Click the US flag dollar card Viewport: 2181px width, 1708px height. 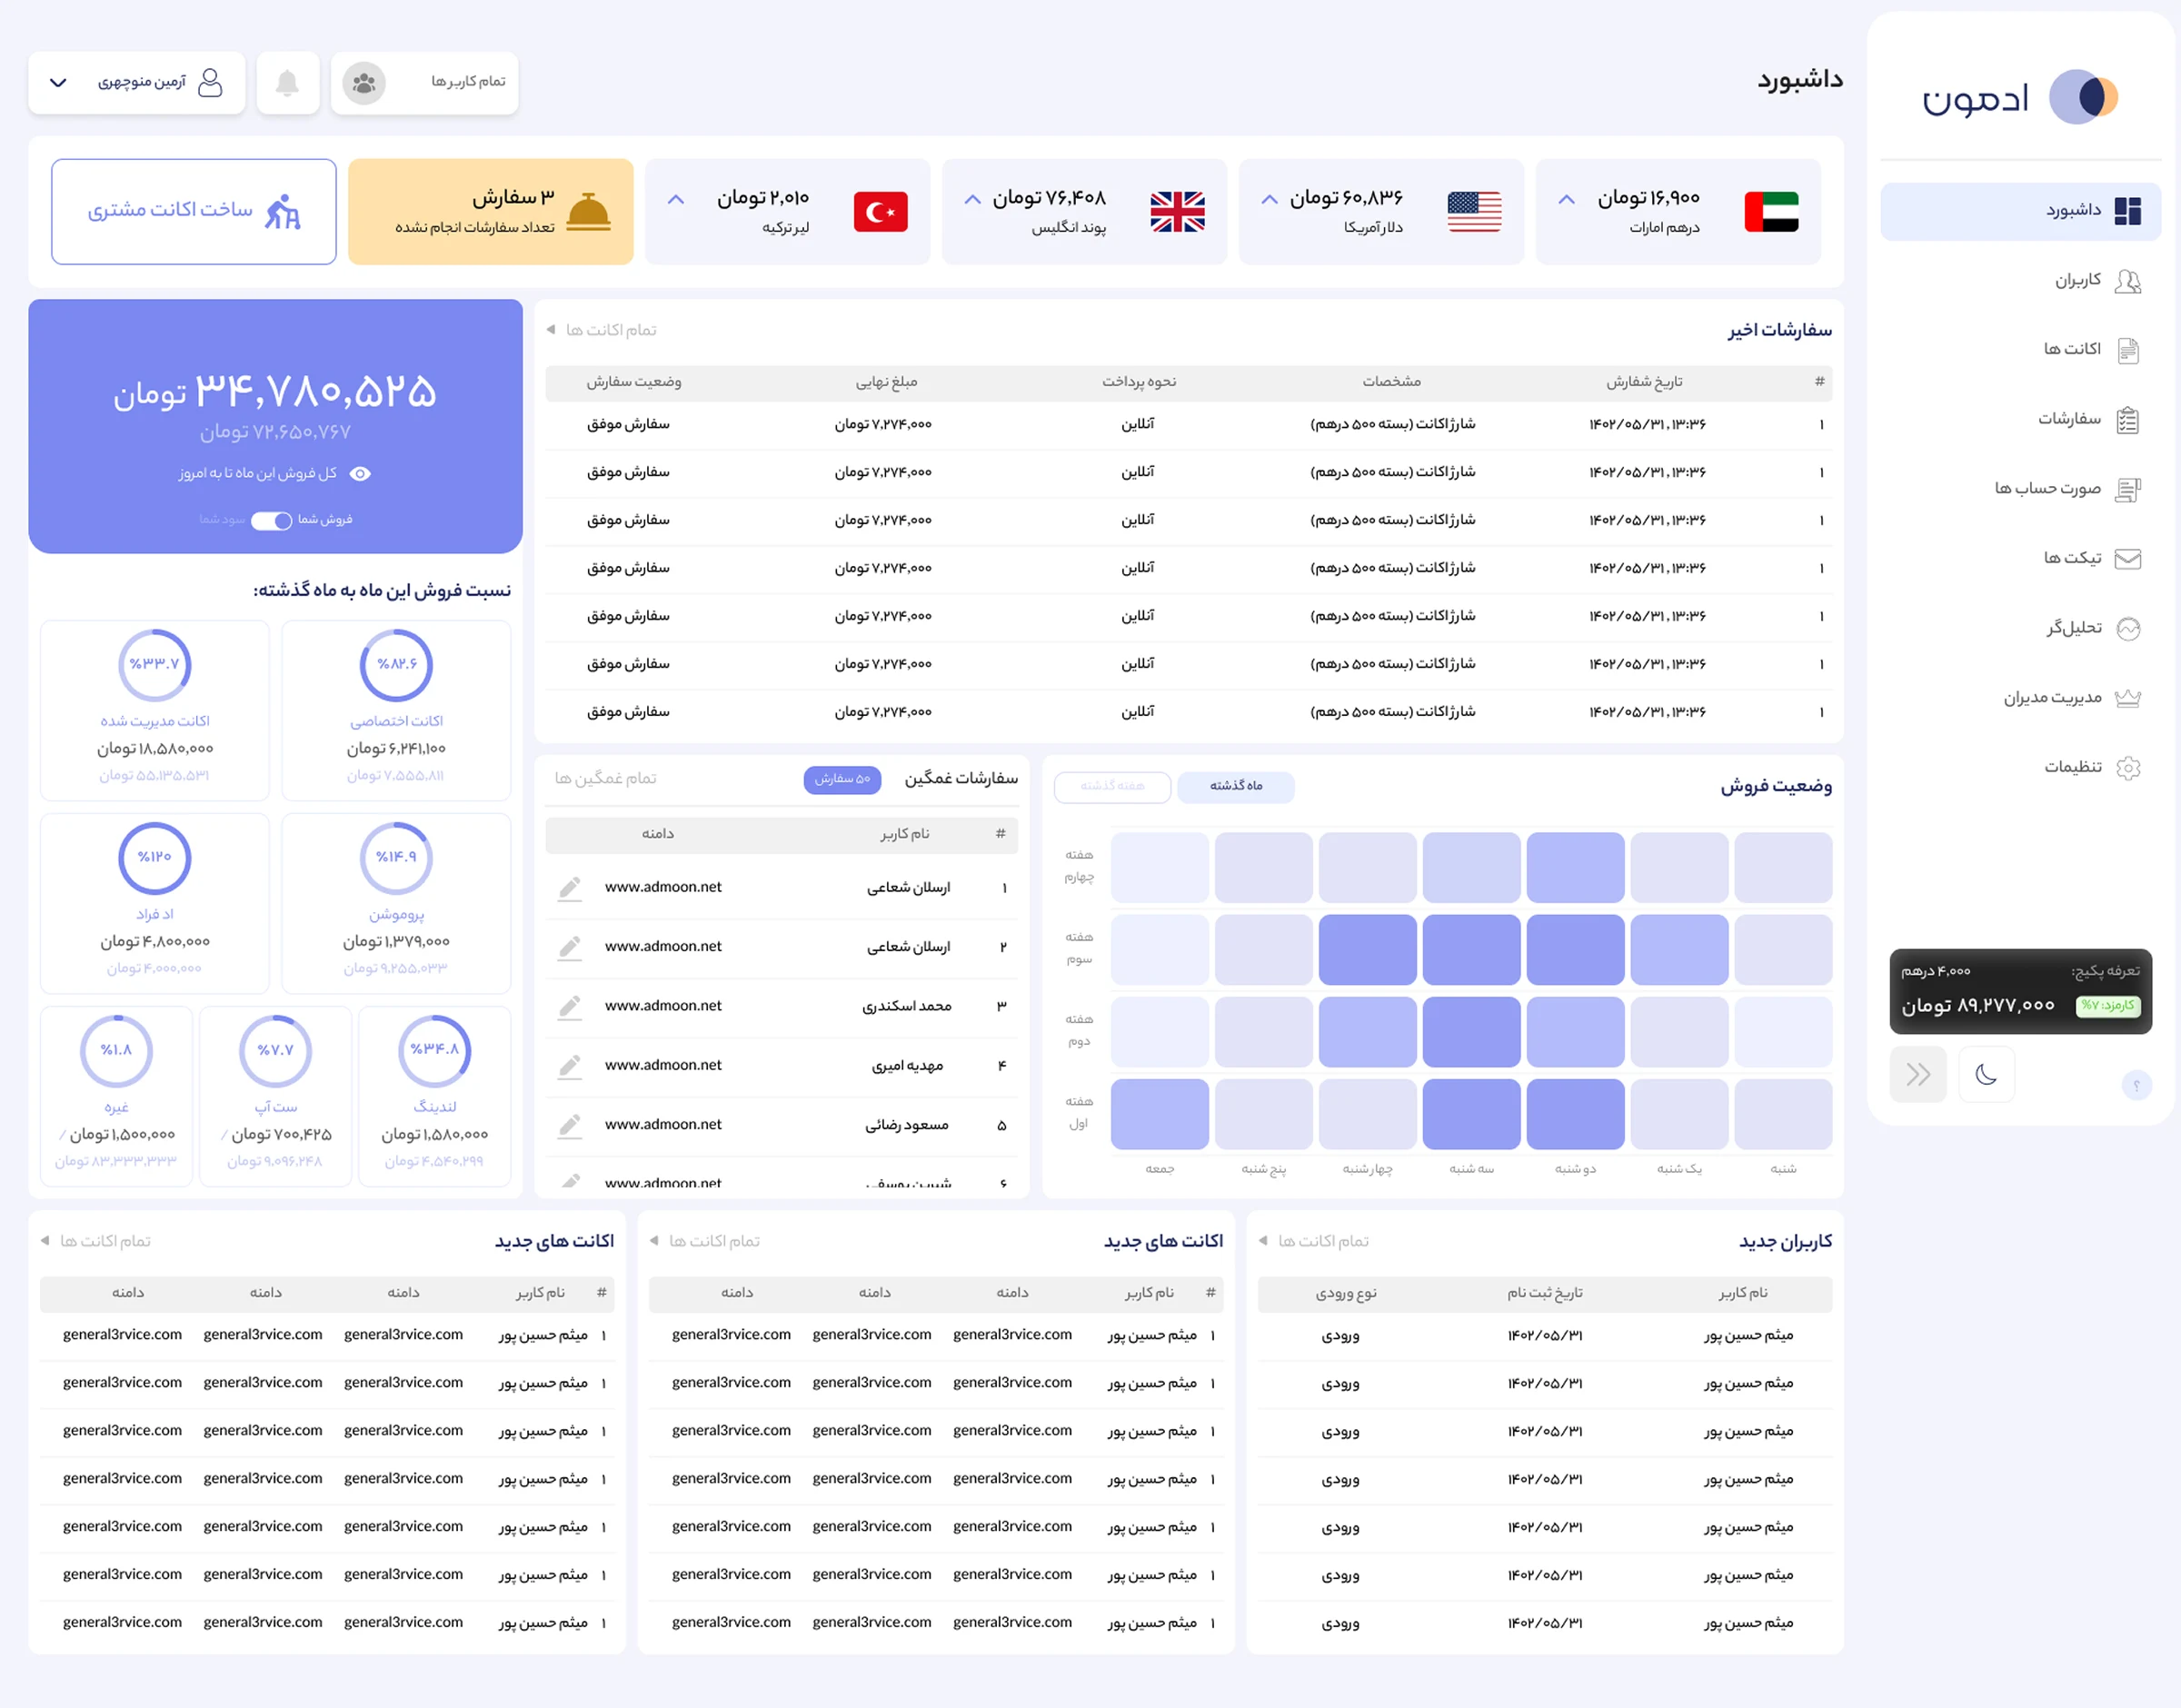click(x=1380, y=211)
